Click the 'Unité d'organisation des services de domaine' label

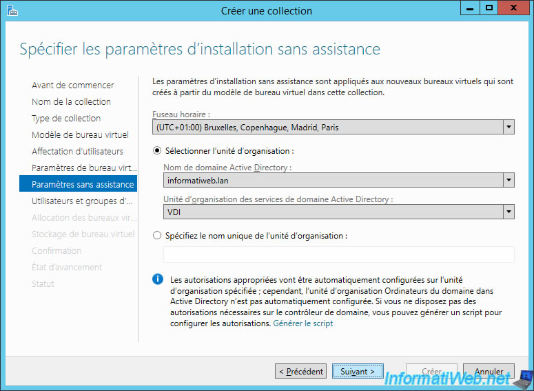278,199
